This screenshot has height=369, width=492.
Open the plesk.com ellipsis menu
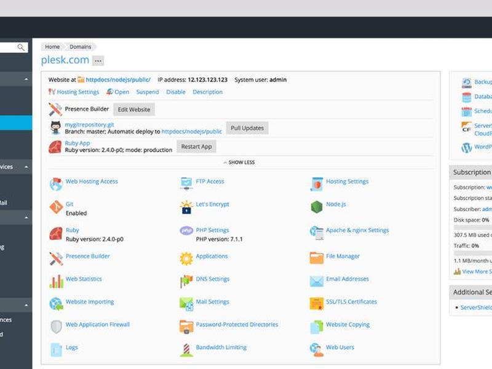(x=98, y=61)
